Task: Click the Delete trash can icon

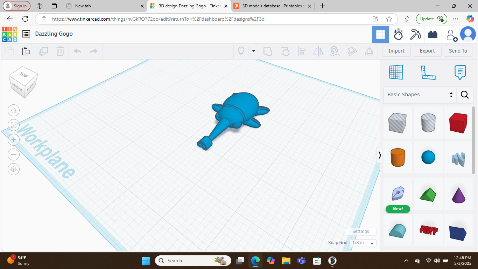Action: coord(60,51)
